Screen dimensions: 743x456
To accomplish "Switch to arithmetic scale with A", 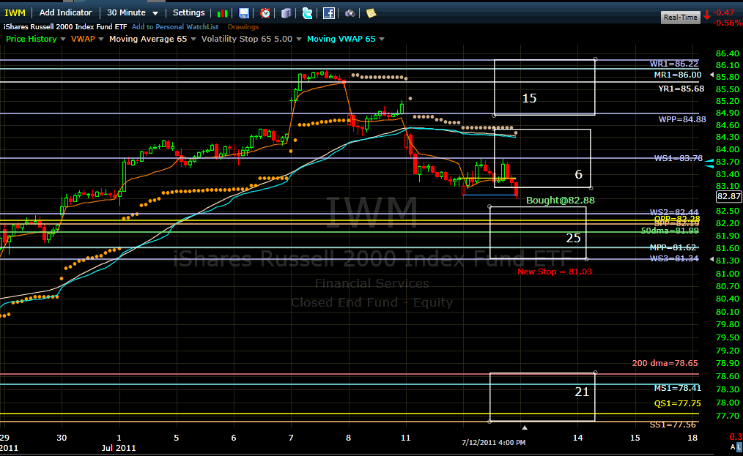I will tap(733, 447).
